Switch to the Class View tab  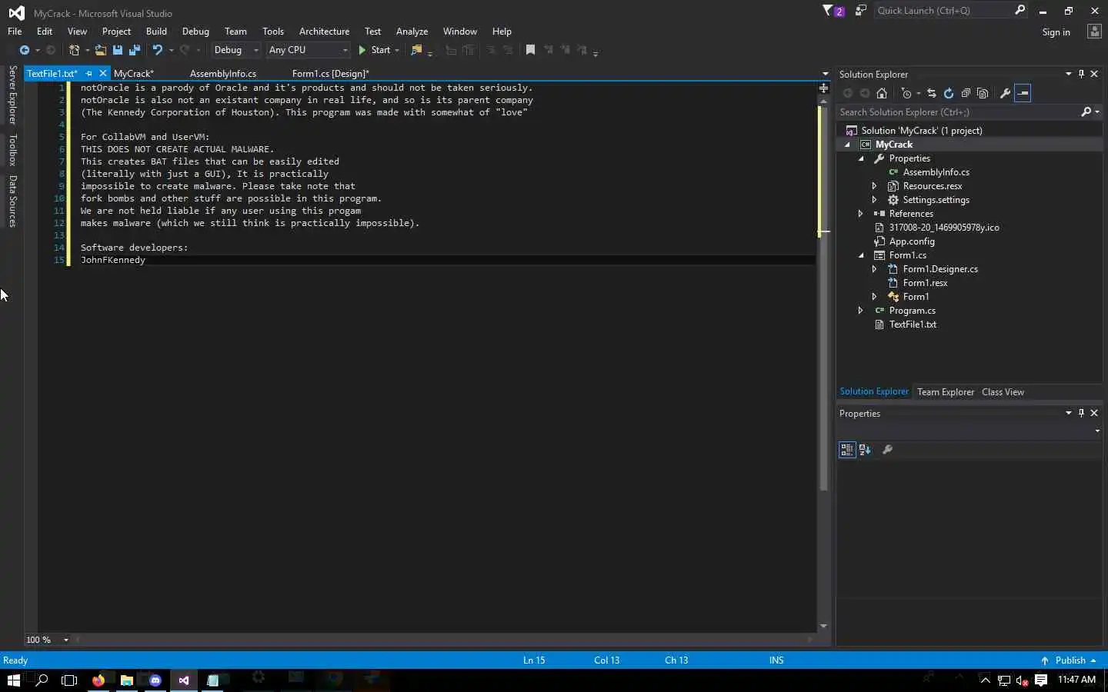coord(1003,392)
